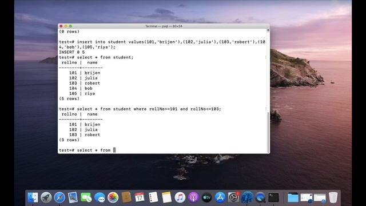Open first minimized window thumbnail in dock
Viewport: 366px width, 206px height.
307,197
